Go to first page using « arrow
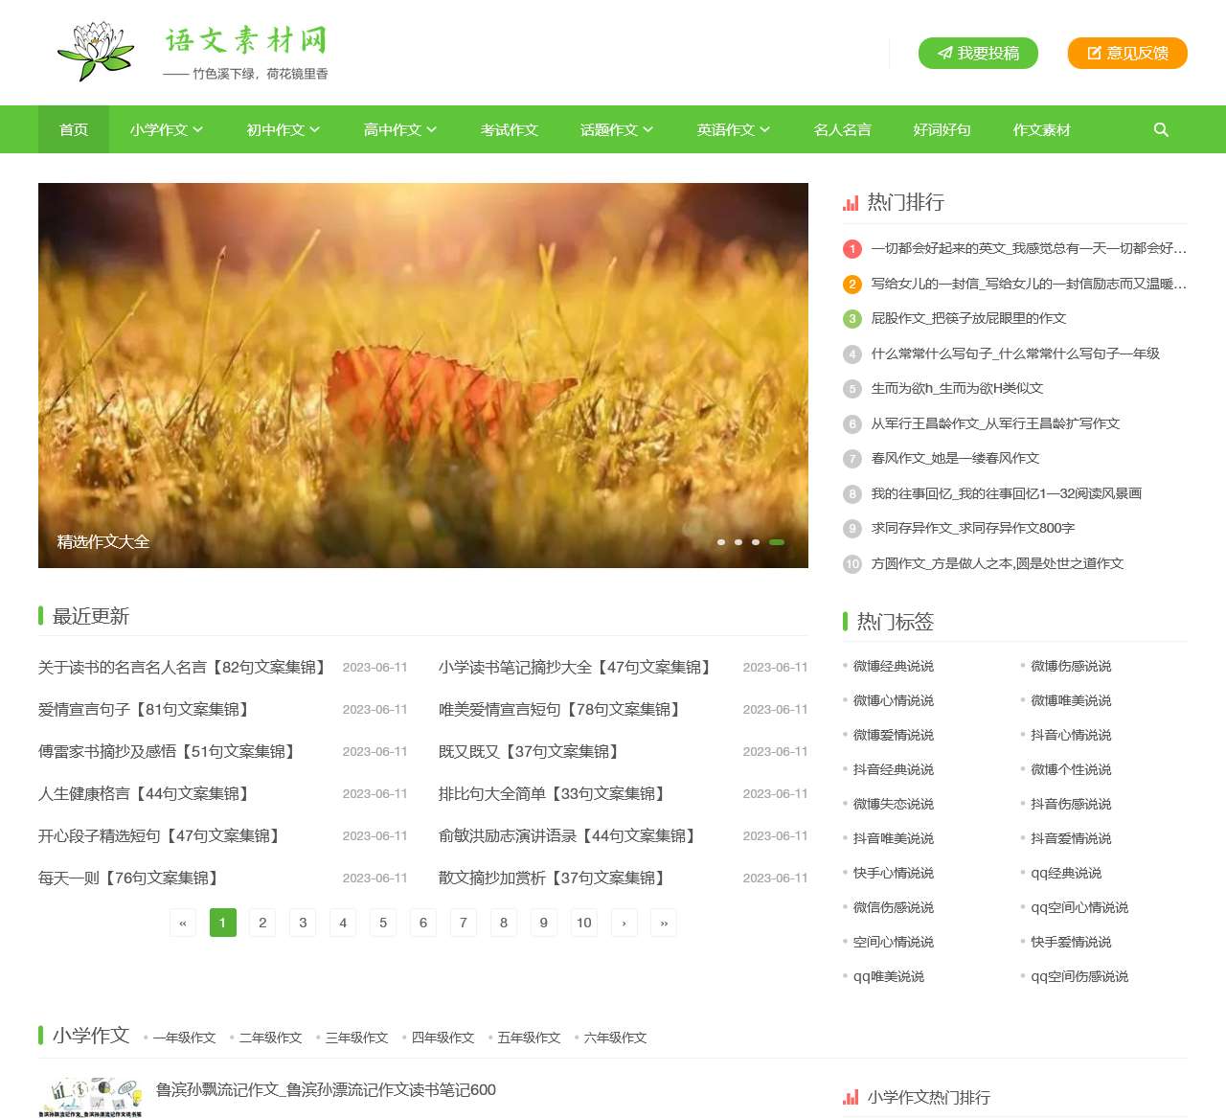This screenshot has width=1226, height=1118. coord(183,923)
